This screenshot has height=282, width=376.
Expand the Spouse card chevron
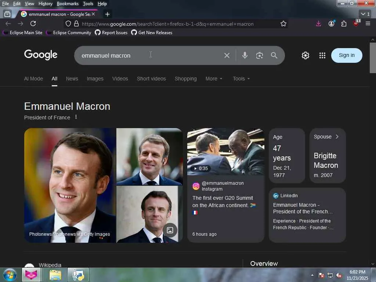click(x=337, y=137)
